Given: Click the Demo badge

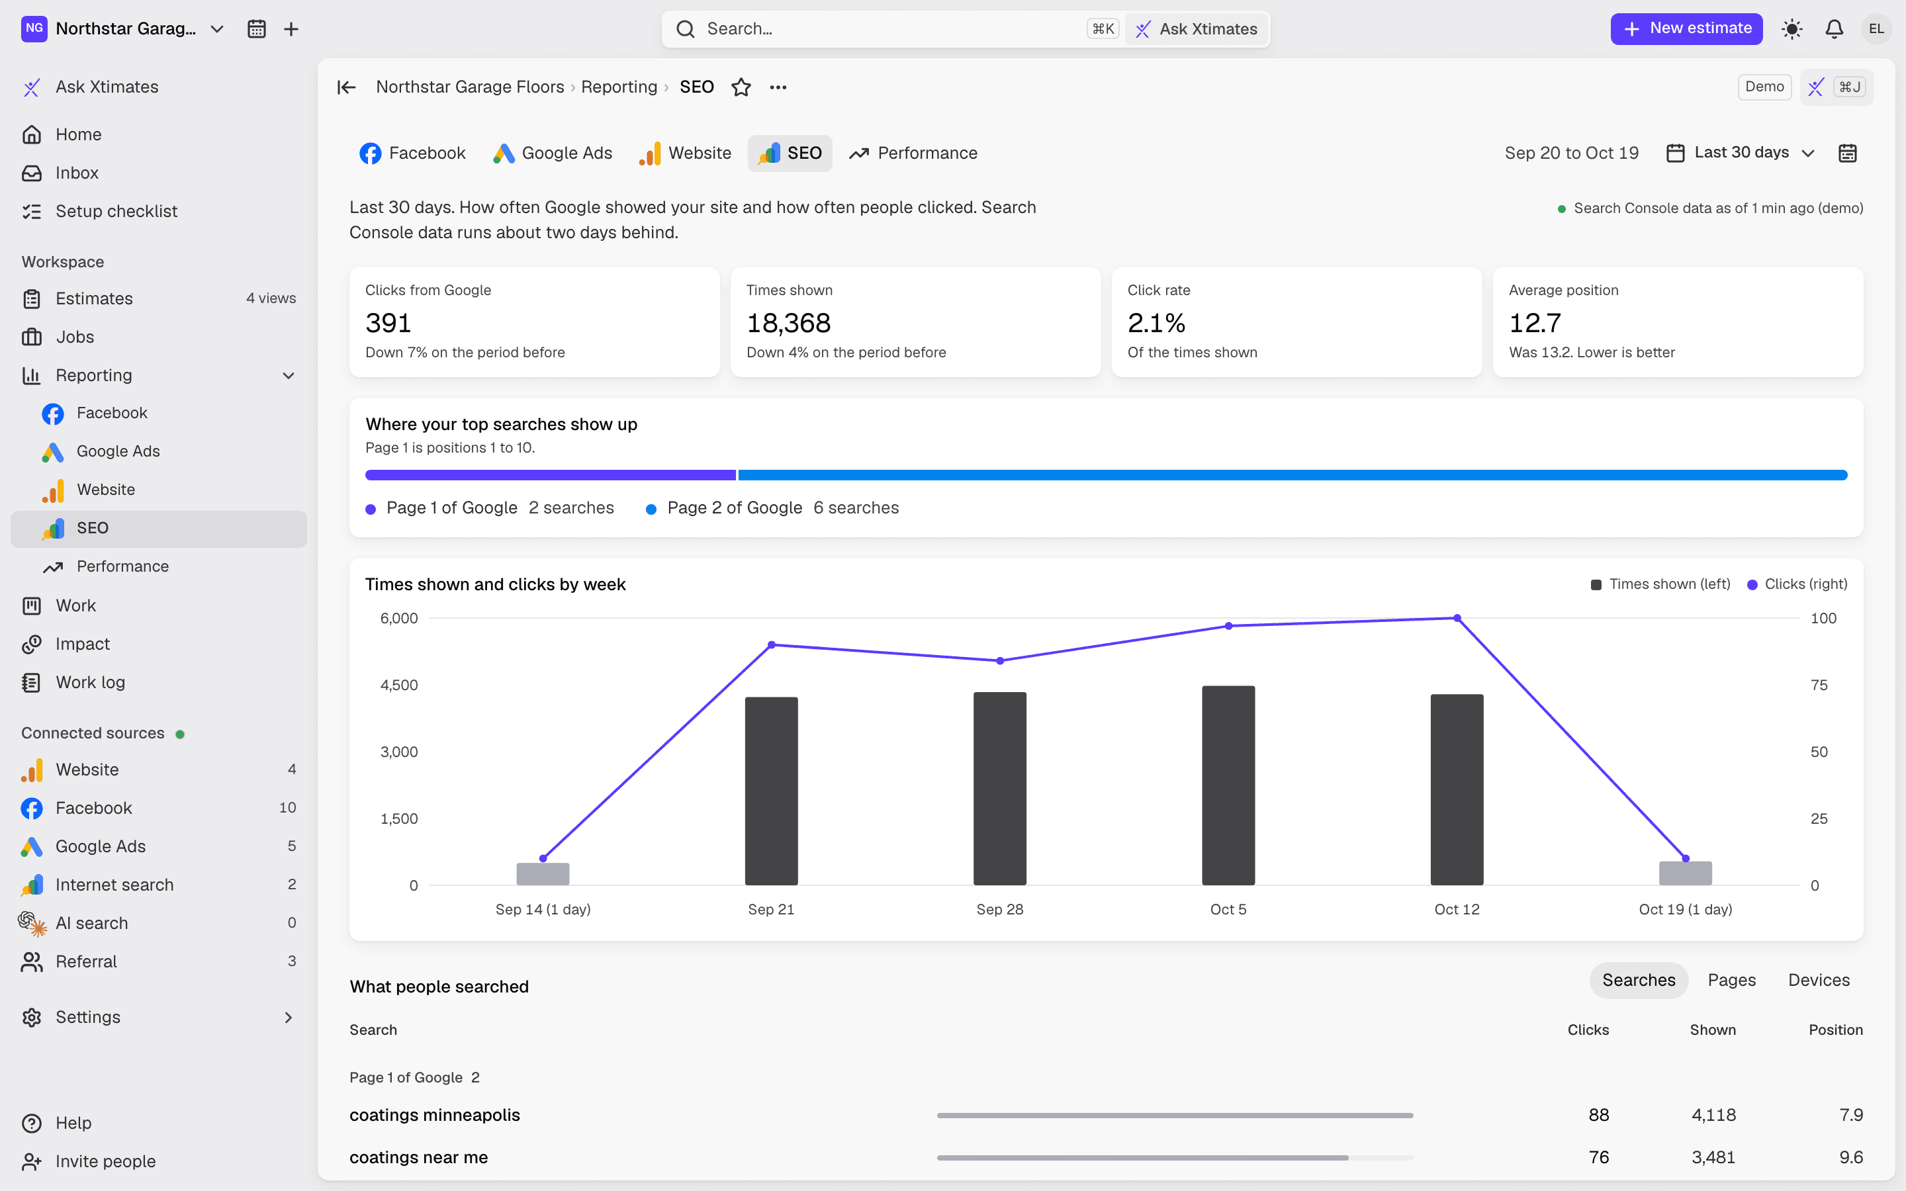Looking at the screenshot, I should pos(1764,87).
